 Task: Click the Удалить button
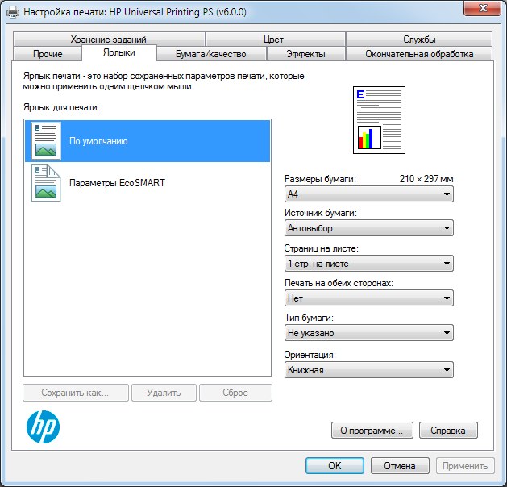click(164, 393)
